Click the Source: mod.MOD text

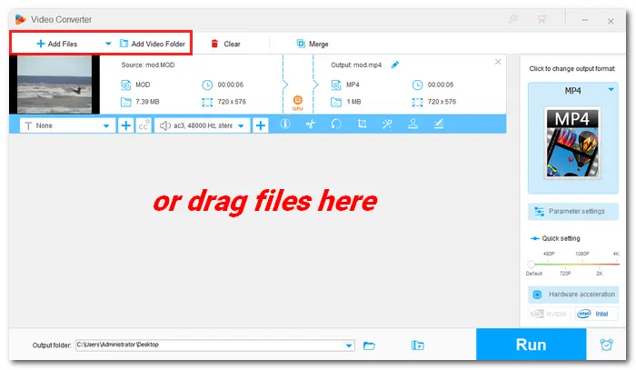(147, 65)
